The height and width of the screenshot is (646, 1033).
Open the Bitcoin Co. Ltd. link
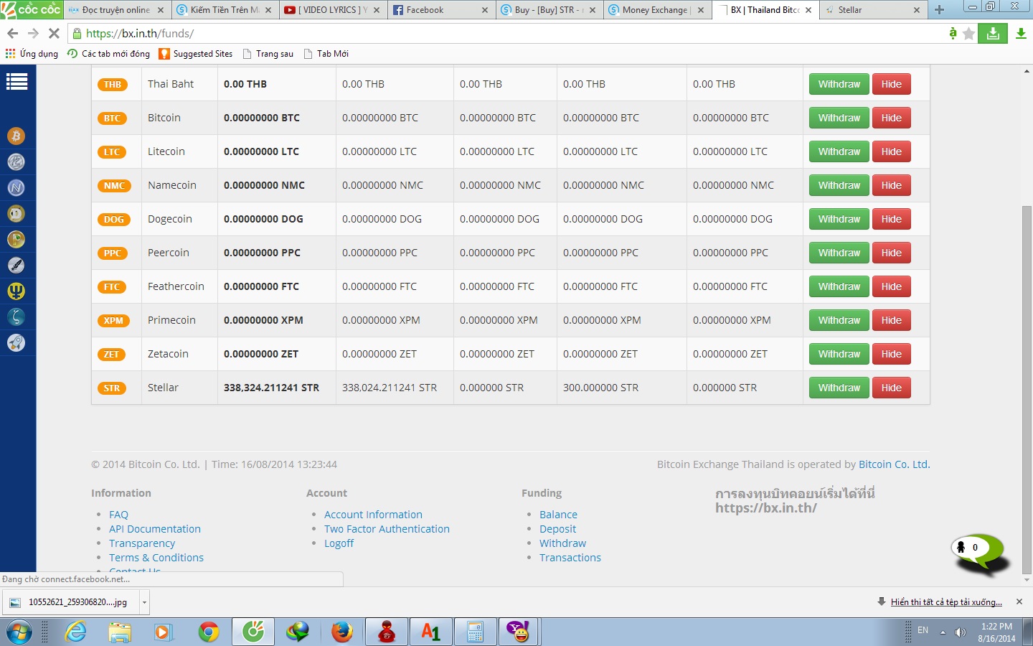pyautogui.click(x=895, y=464)
